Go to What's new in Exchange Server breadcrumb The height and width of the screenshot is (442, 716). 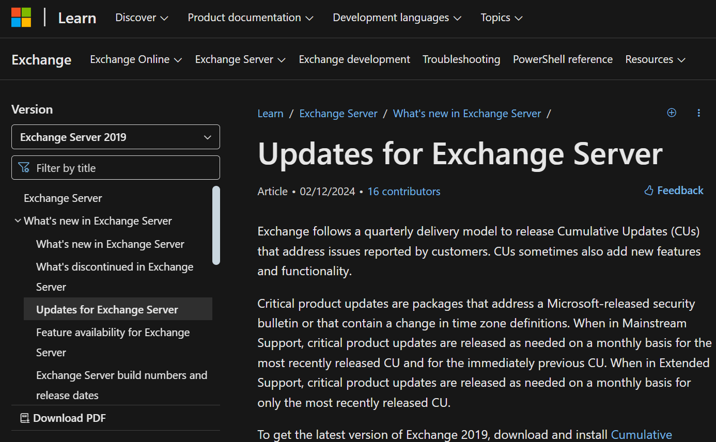467,114
